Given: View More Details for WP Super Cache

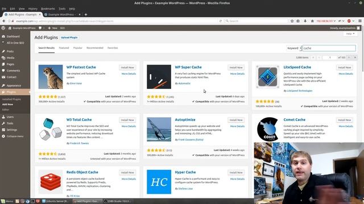Looking at the screenshot, I should tap(237, 74).
